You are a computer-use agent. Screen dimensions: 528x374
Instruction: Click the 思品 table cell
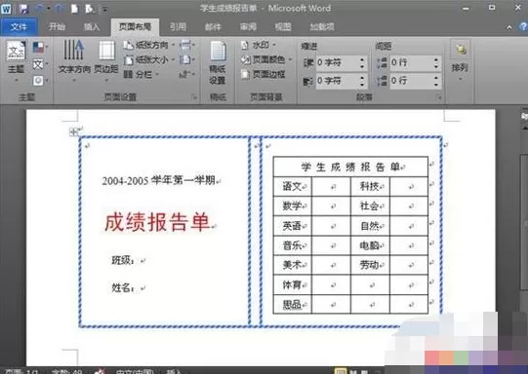(292, 305)
